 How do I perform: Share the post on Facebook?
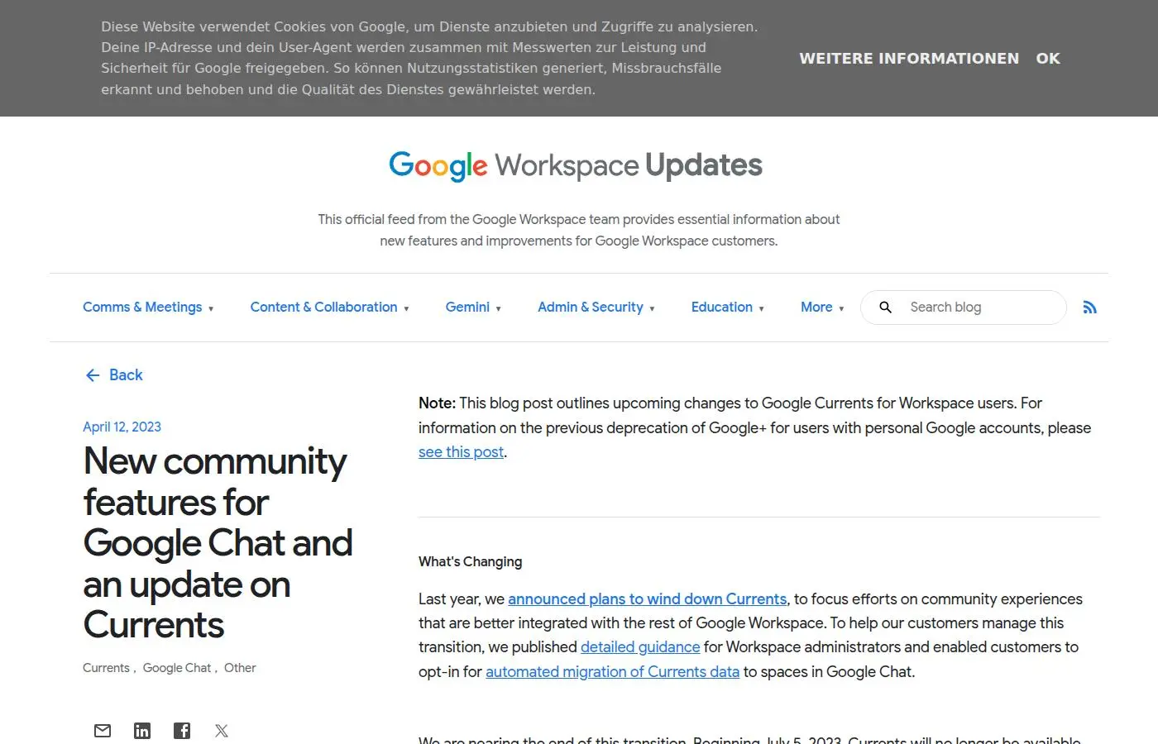point(182,731)
